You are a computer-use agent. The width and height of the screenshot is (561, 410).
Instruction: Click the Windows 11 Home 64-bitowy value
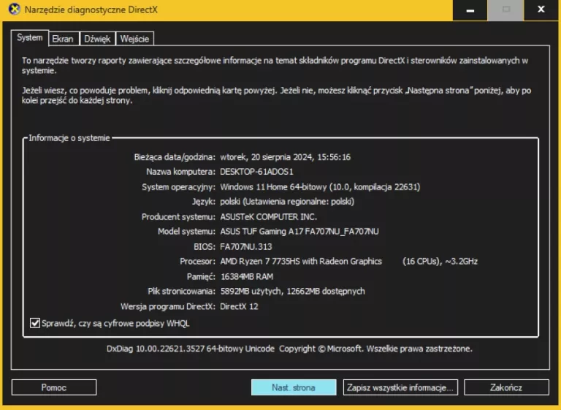(320, 187)
